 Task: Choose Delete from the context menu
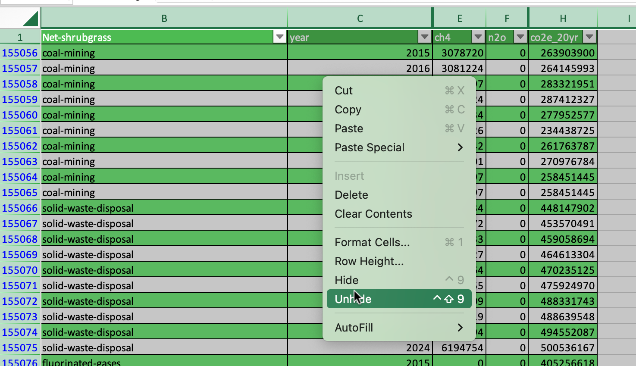click(x=399, y=195)
